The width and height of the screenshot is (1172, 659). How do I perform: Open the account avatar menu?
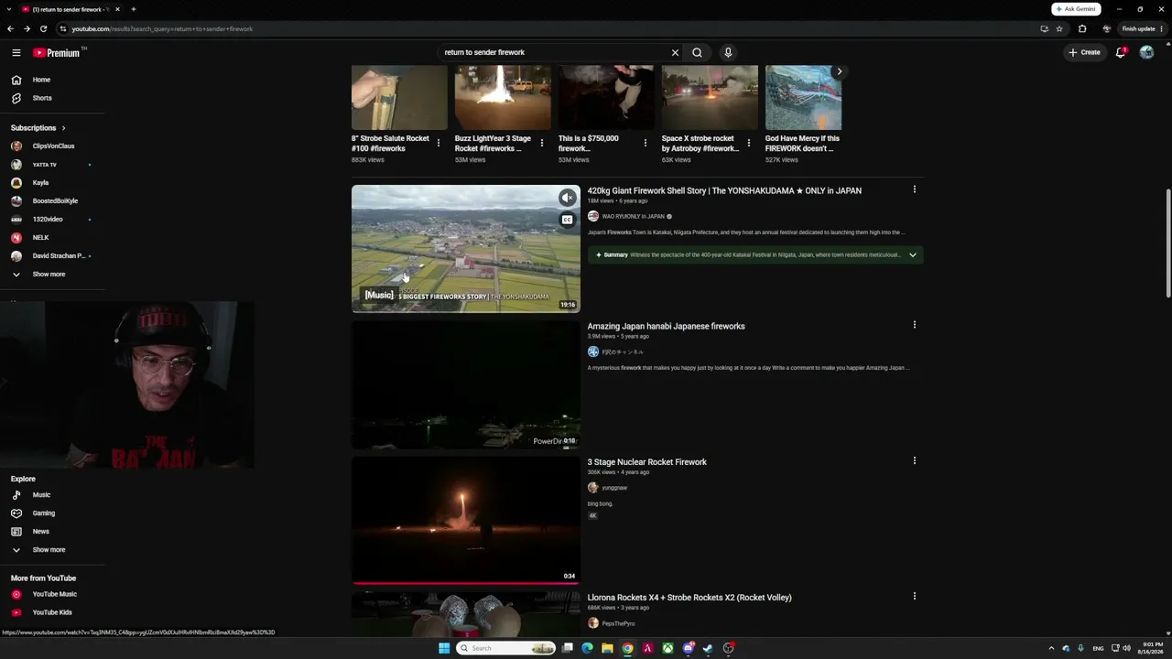click(1146, 52)
